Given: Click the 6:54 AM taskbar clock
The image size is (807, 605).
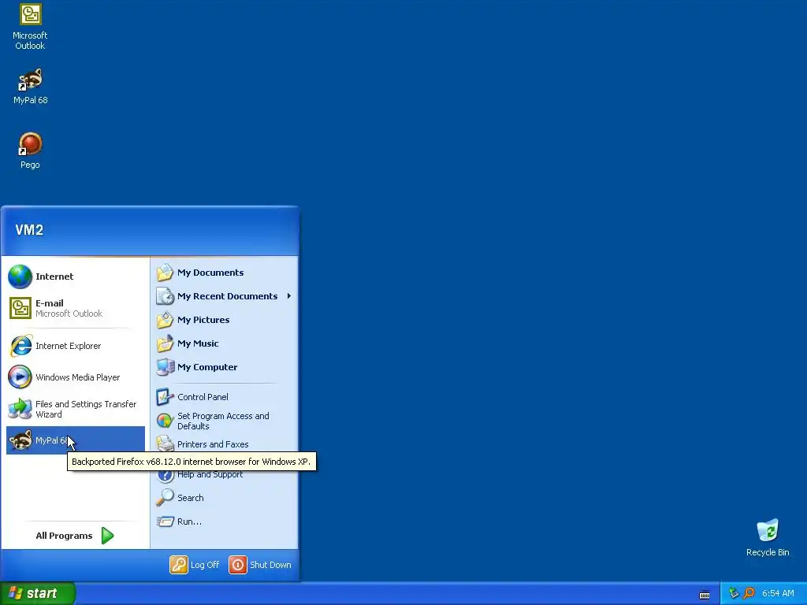Looking at the screenshot, I should (x=778, y=593).
